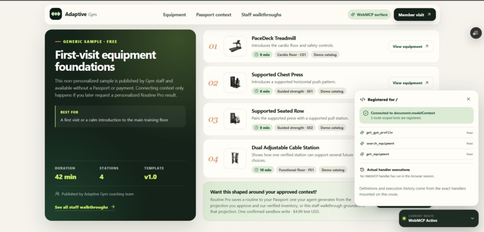Click the sparkle icon beside get_gym_profile

(362, 132)
